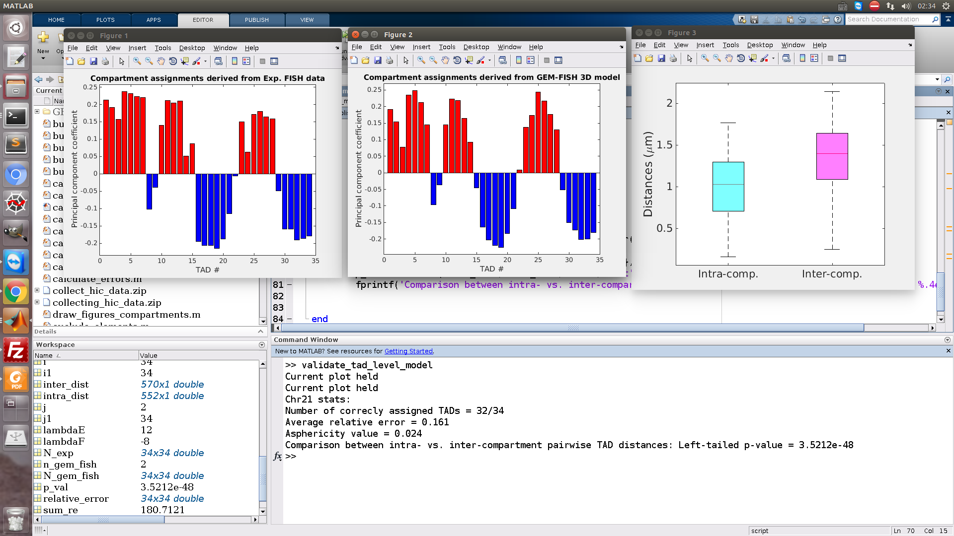Switch to the PLOTS ribbon tab
Image resolution: width=954 pixels, height=536 pixels.
coord(105,20)
